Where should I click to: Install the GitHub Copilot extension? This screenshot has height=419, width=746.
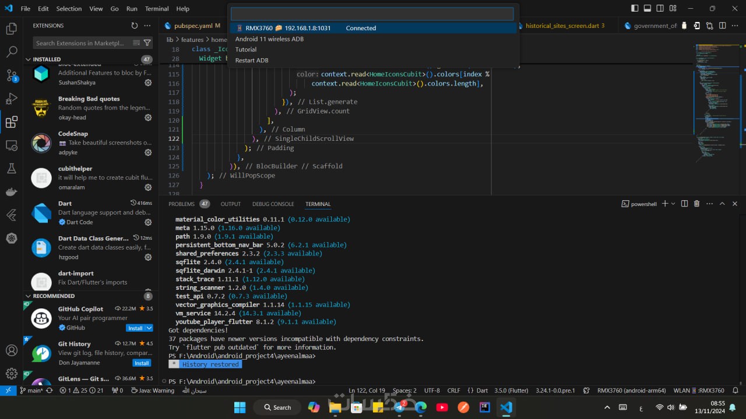coord(135,328)
